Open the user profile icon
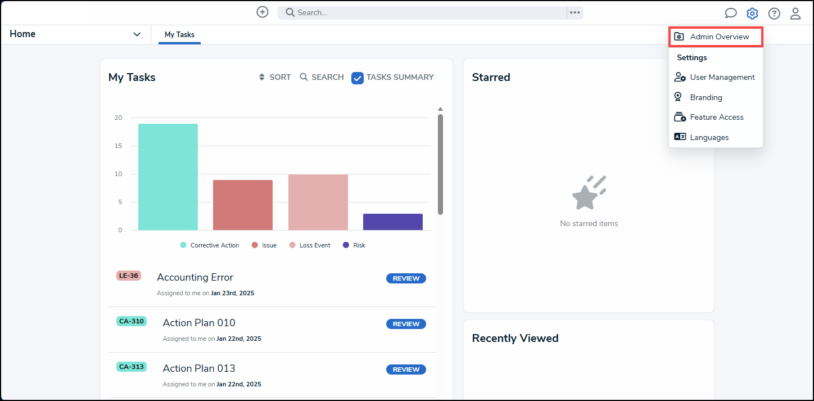The height and width of the screenshot is (401, 814). (795, 13)
